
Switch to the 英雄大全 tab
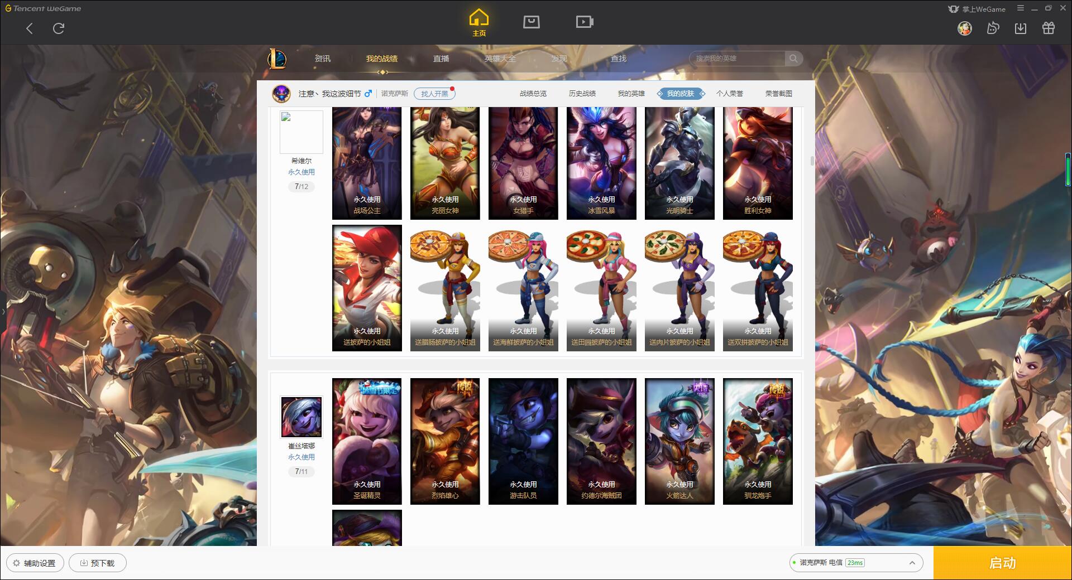pyautogui.click(x=500, y=59)
